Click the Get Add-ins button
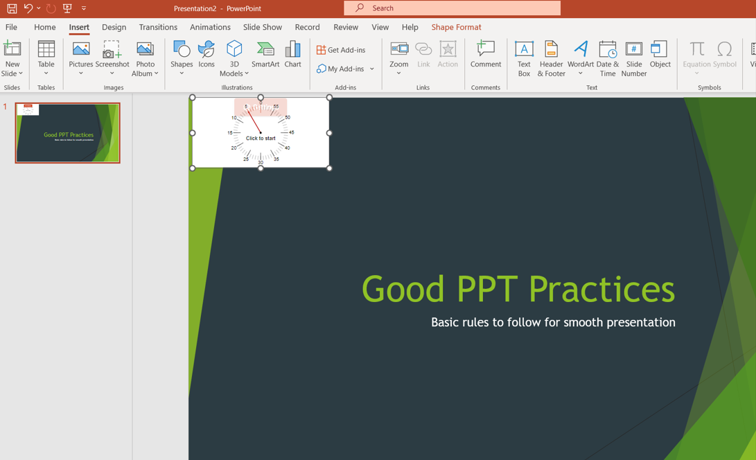This screenshot has height=460, width=756. (341, 50)
